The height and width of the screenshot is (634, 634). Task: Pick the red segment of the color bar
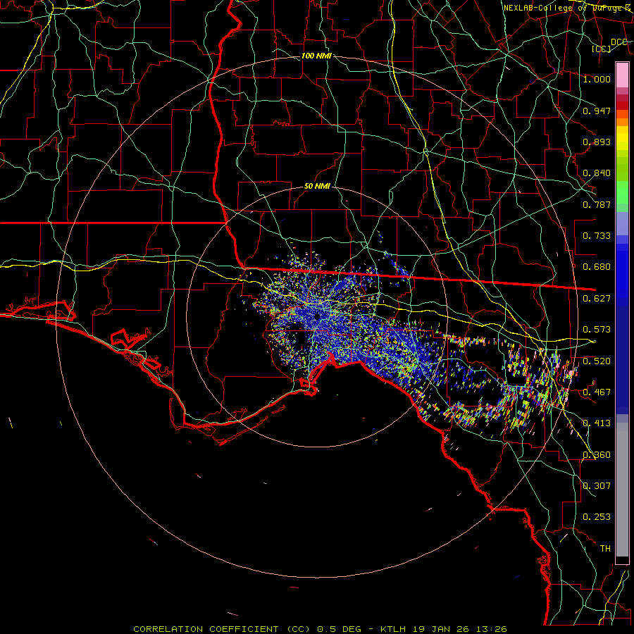pos(622,106)
